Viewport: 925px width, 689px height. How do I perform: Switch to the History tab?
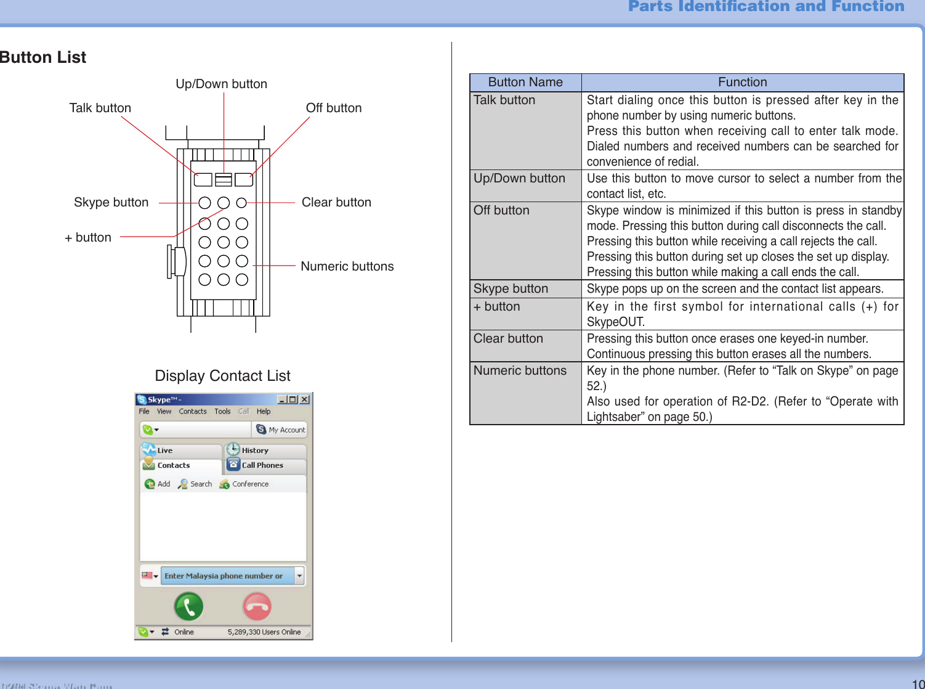coord(265,450)
